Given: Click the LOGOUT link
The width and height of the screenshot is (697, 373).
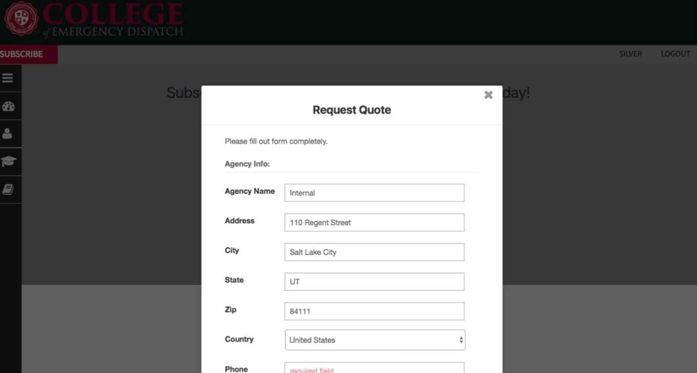Looking at the screenshot, I should 675,54.
